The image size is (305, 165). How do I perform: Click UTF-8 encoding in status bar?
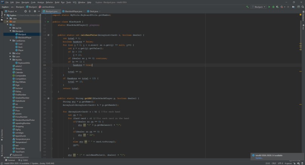pos(280,163)
